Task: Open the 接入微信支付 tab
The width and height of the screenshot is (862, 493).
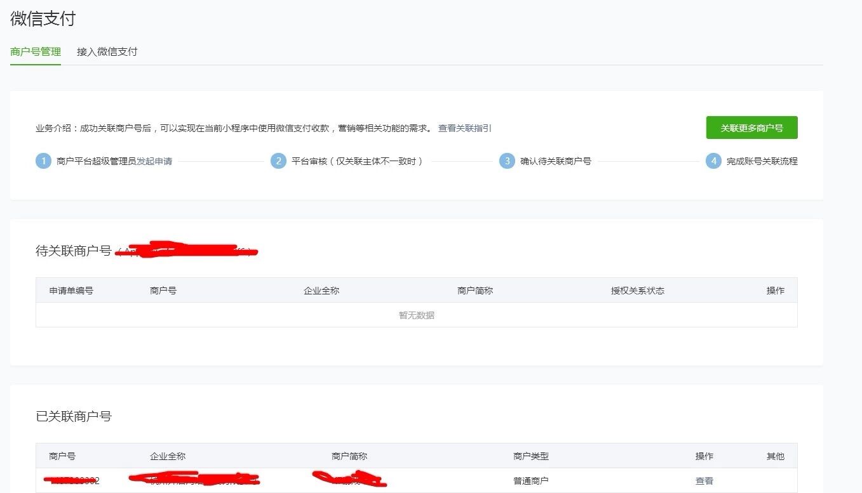Action: [107, 52]
